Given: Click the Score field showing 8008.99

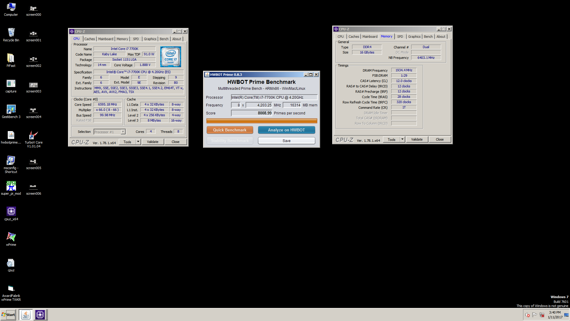Looking at the screenshot, I should click(x=251, y=113).
